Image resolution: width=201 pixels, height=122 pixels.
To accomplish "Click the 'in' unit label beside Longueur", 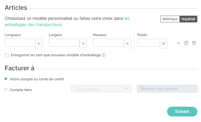I will point(39,44).
